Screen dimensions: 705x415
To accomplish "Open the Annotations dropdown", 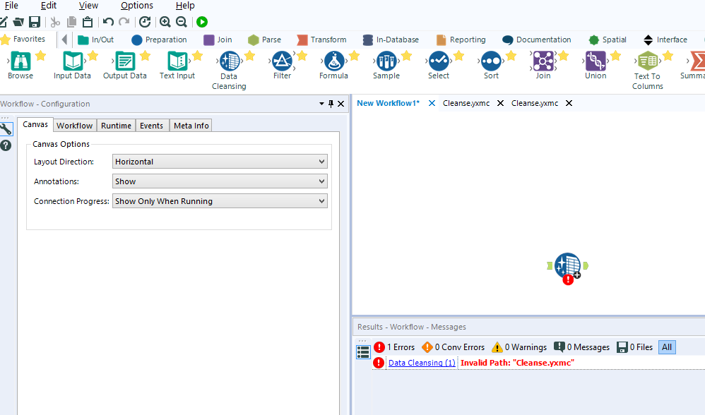I will coord(219,181).
